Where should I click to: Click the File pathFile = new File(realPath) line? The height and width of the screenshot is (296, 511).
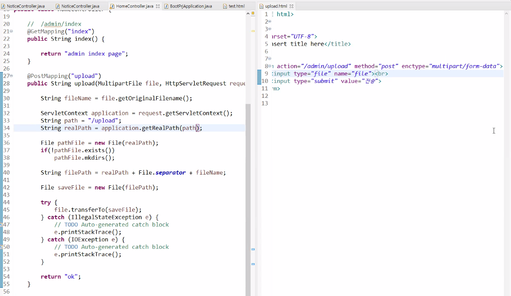(x=99, y=143)
